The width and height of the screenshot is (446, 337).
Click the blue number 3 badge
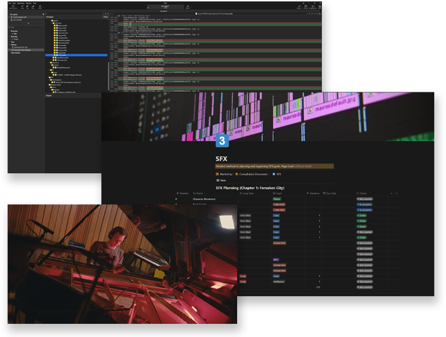click(223, 141)
